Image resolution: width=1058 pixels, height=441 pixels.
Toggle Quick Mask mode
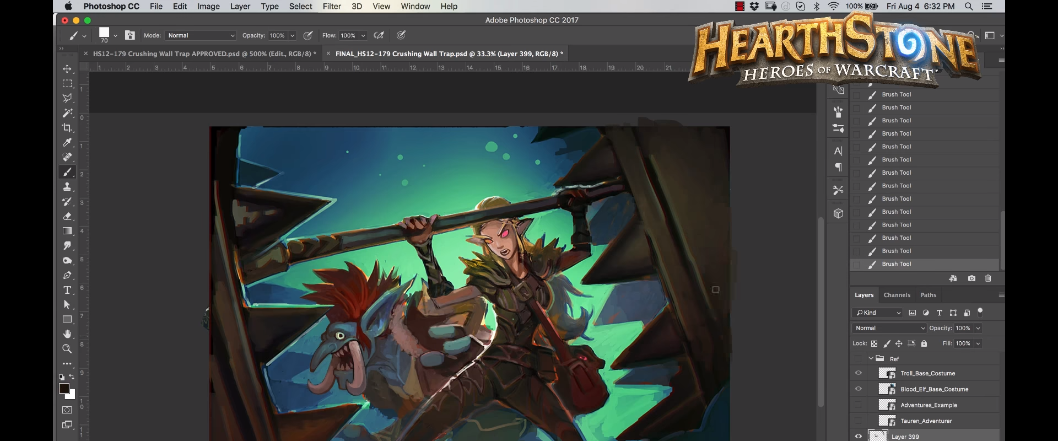[x=67, y=410]
